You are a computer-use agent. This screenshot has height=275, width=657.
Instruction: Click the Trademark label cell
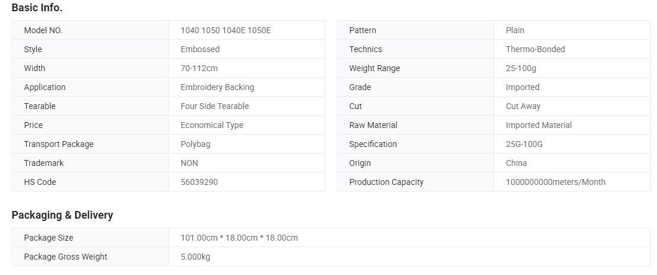(x=90, y=163)
